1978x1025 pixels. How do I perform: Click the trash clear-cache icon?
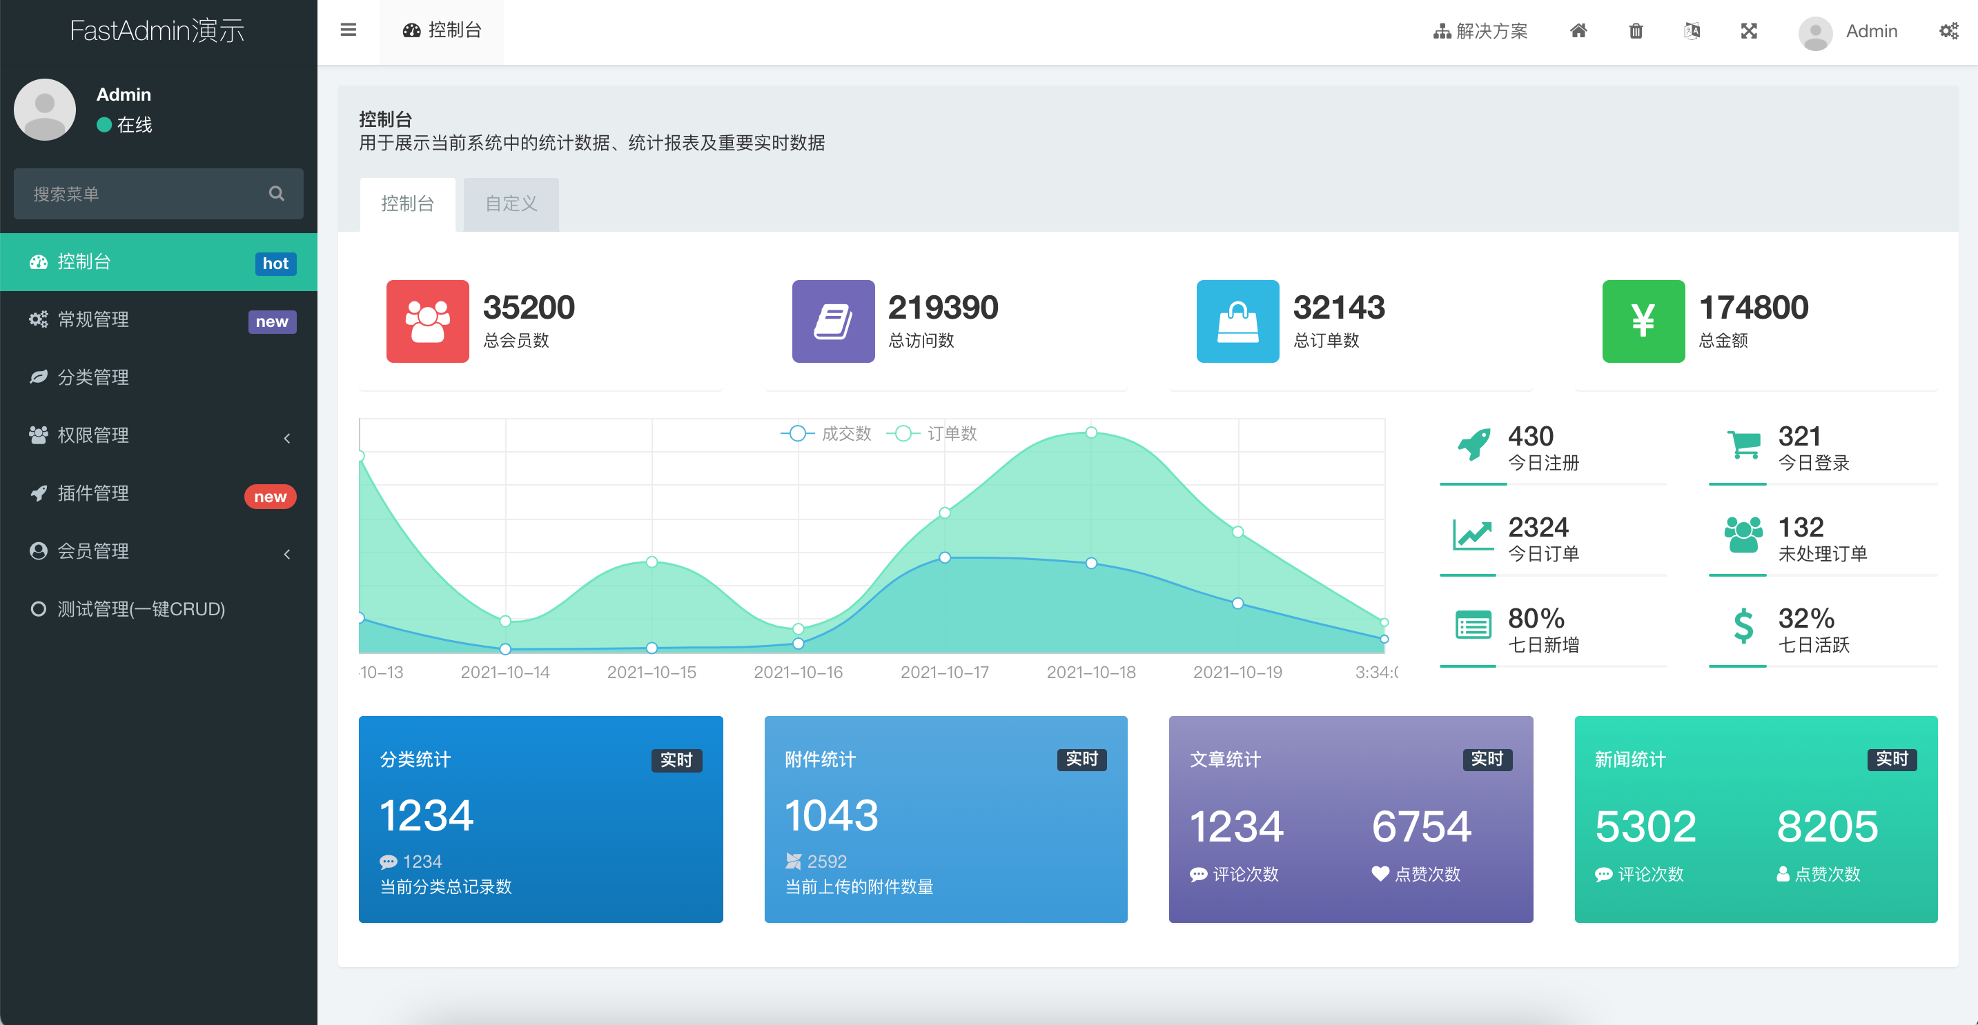pyautogui.click(x=1636, y=30)
